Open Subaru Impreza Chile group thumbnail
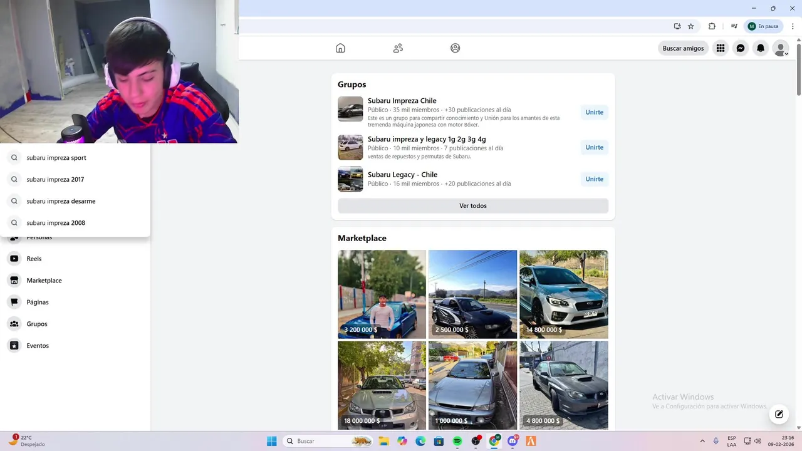This screenshot has width=802, height=451. coord(350,109)
